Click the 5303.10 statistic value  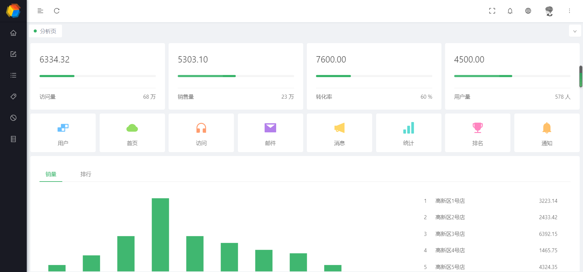click(x=193, y=59)
